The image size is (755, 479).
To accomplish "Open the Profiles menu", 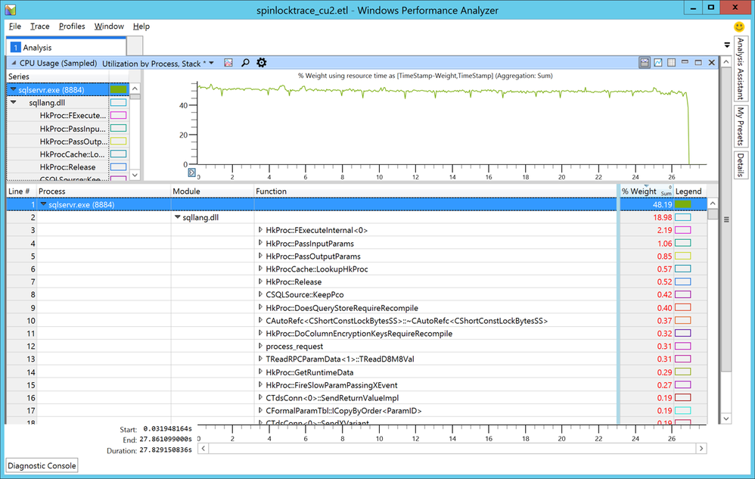I will [72, 26].
